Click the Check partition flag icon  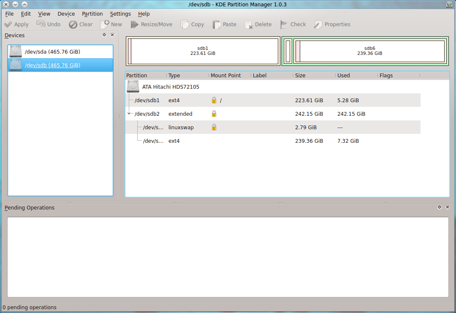pos(284,24)
